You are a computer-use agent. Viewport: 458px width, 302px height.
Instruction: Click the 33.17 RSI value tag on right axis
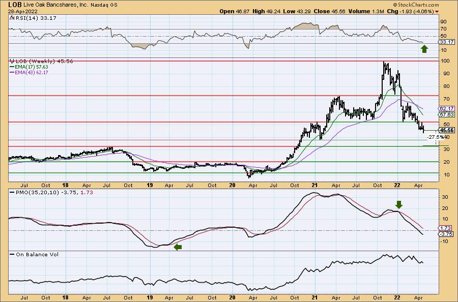(x=447, y=42)
